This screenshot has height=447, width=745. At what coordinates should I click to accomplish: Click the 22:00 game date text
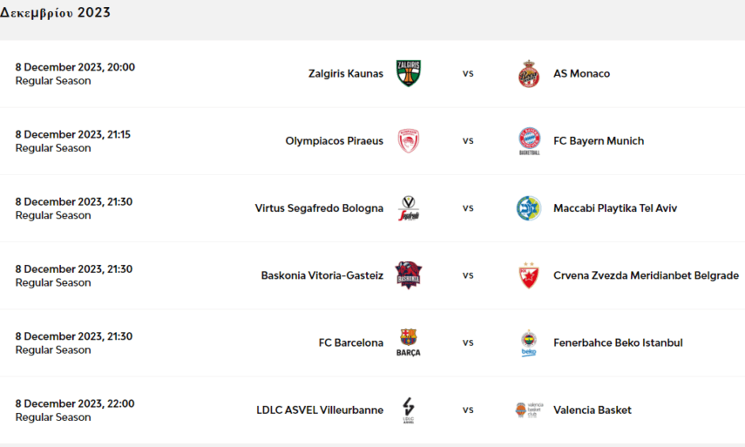coord(75,403)
